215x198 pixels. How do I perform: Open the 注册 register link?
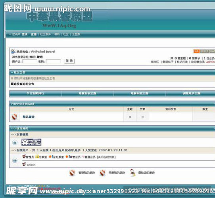pyautogui.click(x=34, y=34)
